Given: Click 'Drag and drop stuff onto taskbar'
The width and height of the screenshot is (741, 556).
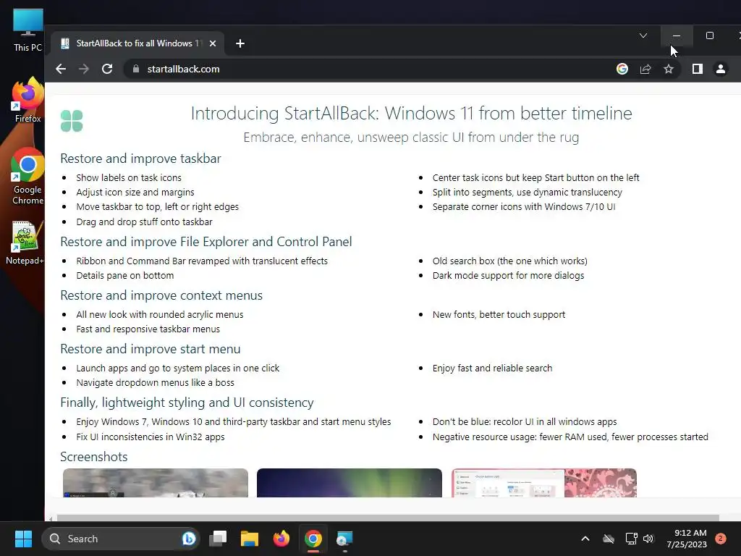Looking at the screenshot, I should coord(144,222).
